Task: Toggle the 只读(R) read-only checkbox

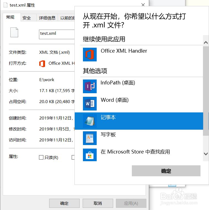Action: 41,157
